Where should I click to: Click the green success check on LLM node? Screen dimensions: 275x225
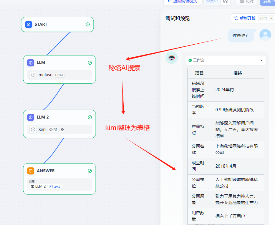(90, 62)
